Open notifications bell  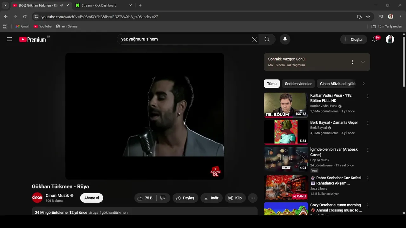[x=375, y=39]
